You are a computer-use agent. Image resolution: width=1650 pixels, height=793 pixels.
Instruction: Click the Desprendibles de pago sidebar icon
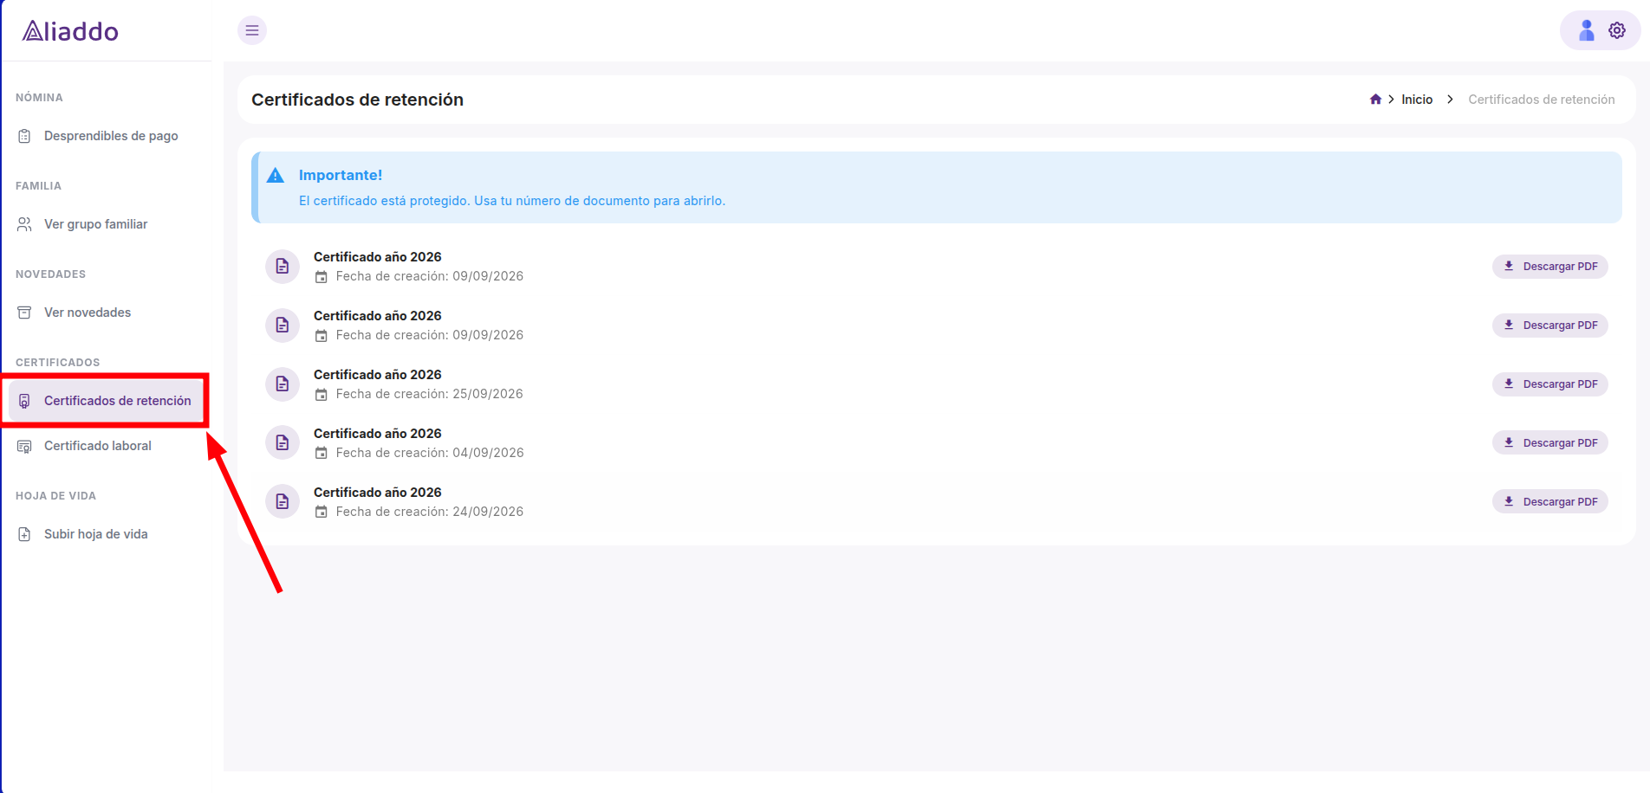[x=24, y=136]
